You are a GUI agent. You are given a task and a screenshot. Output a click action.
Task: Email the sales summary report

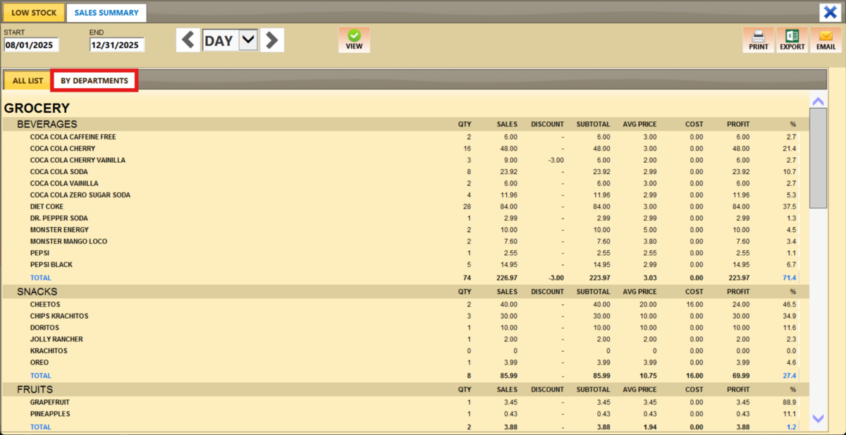click(826, 39)
